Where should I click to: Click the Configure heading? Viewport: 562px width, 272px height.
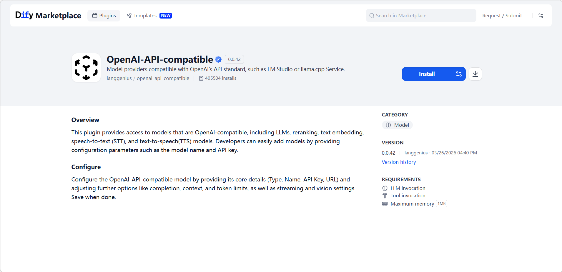click(86, 167)
